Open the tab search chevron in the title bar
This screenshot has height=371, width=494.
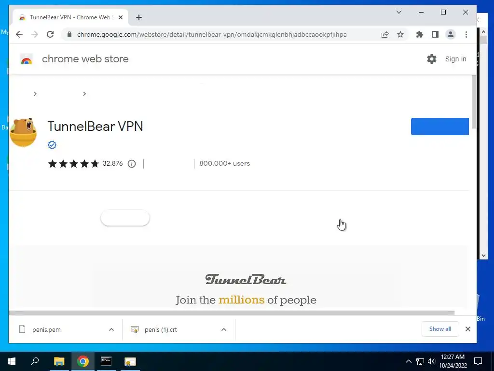(399, 12)
